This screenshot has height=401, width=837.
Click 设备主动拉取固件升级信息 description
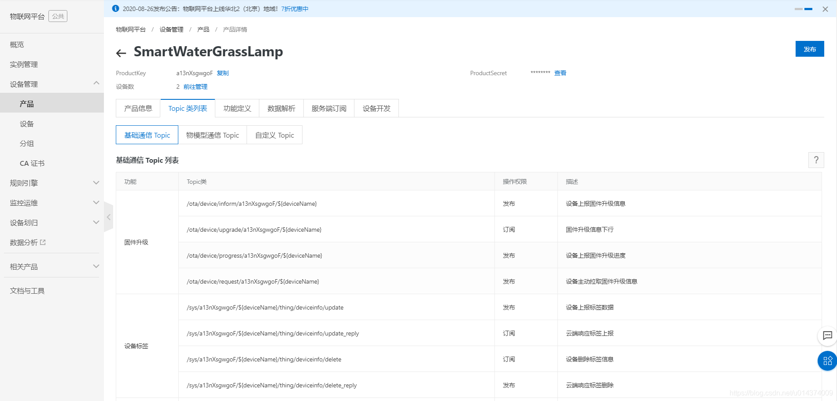(x=601, y=281)
